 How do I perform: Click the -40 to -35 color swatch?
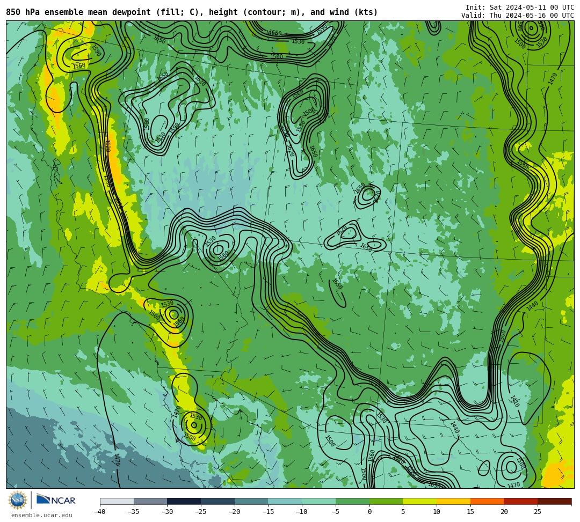coord(117,501)
